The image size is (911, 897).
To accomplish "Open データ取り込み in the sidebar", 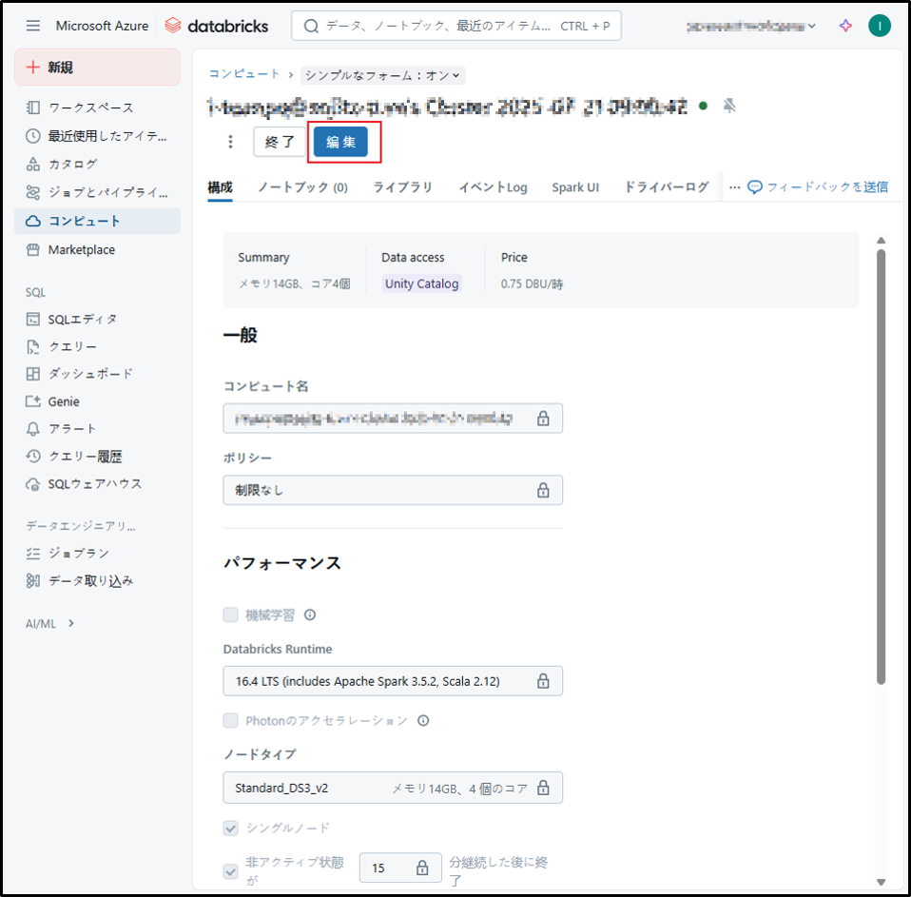I will coord(97,581).
